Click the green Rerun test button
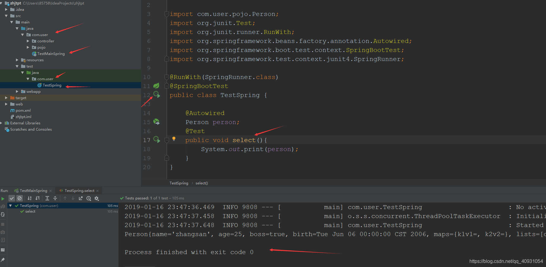The width and height of the screenshot is (546, 267). coord(3,199)
